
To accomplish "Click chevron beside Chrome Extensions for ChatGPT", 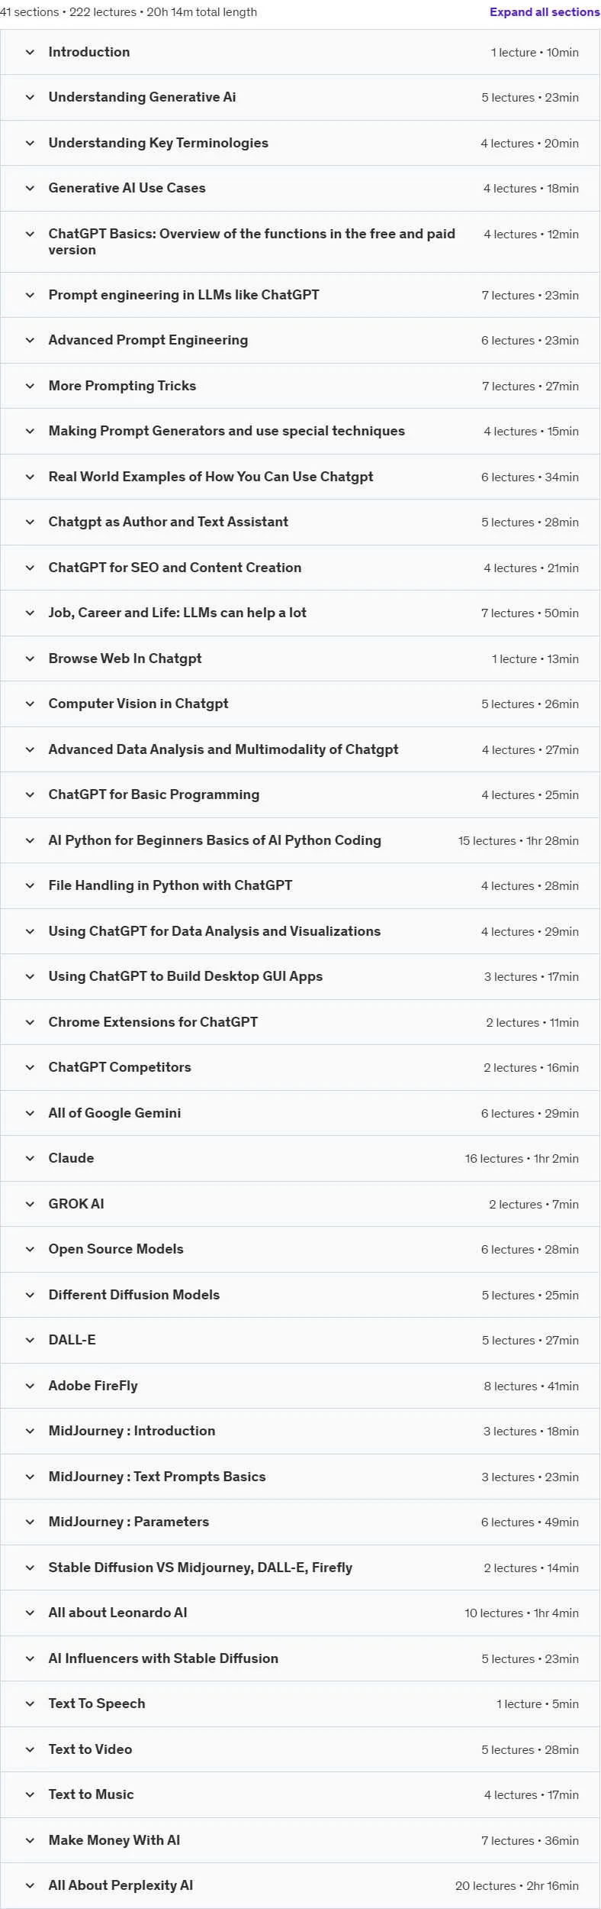I will (30, 1022).
